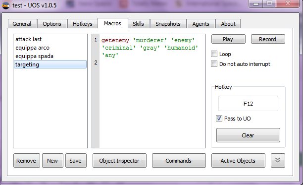Viewport: 303px width, 185px height.
Task: Uncheck the Pass to UO checkbox
Action: [219, 118]
